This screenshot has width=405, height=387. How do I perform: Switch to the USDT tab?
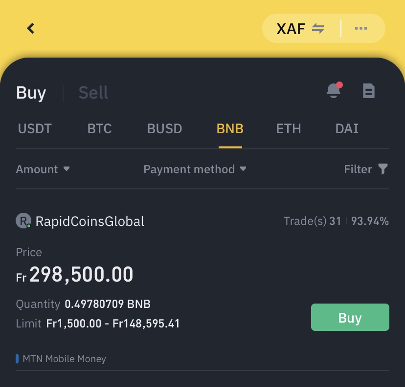(35, 129)
